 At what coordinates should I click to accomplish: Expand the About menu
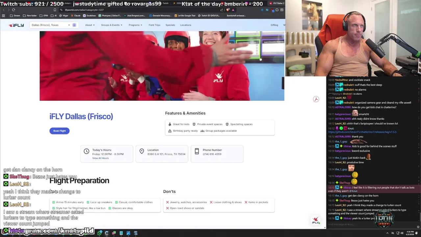(x=90, y=25)
